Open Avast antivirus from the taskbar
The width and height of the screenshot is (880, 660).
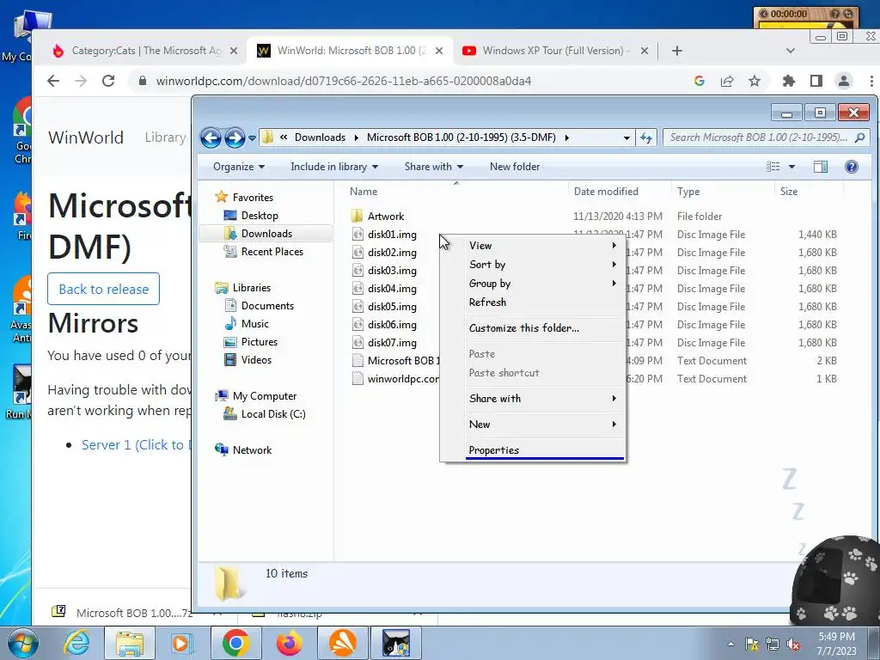(x=343, y=643)
